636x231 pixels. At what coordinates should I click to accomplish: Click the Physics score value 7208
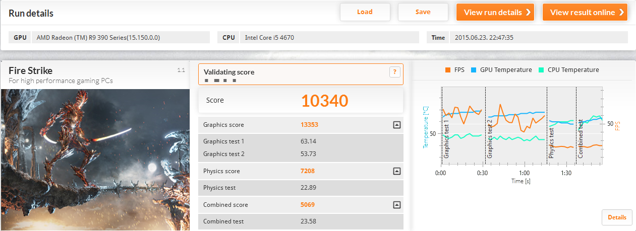point(308,171)
